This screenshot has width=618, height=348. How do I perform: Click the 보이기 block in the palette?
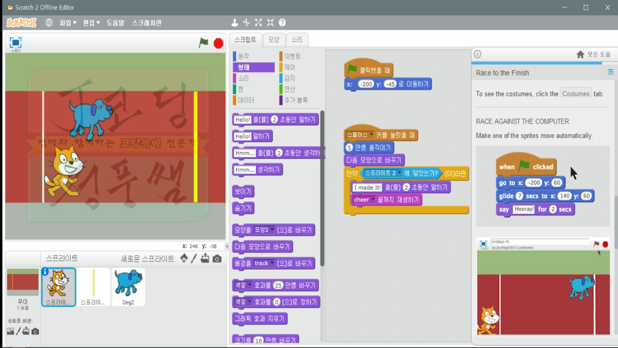(243, 191)
